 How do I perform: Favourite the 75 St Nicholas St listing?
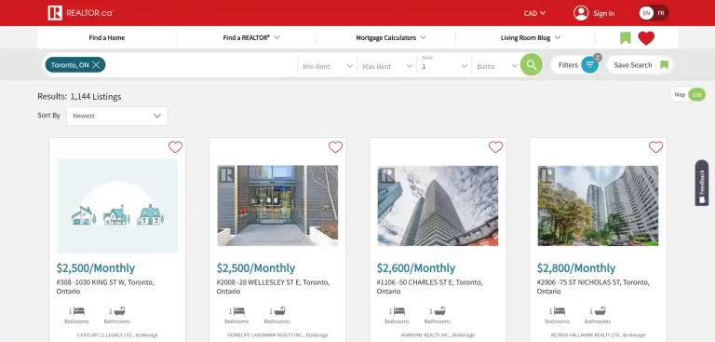655,147
